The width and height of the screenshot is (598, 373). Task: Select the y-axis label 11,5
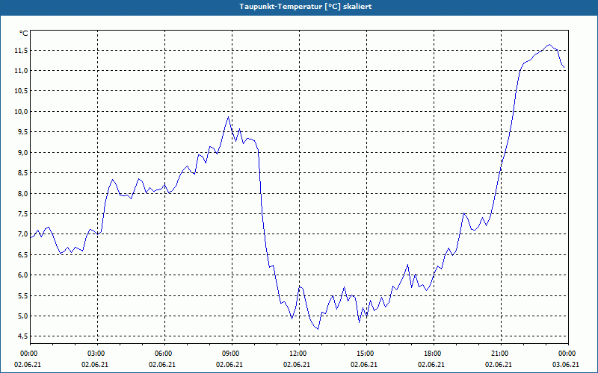click(x=22, y=51)
